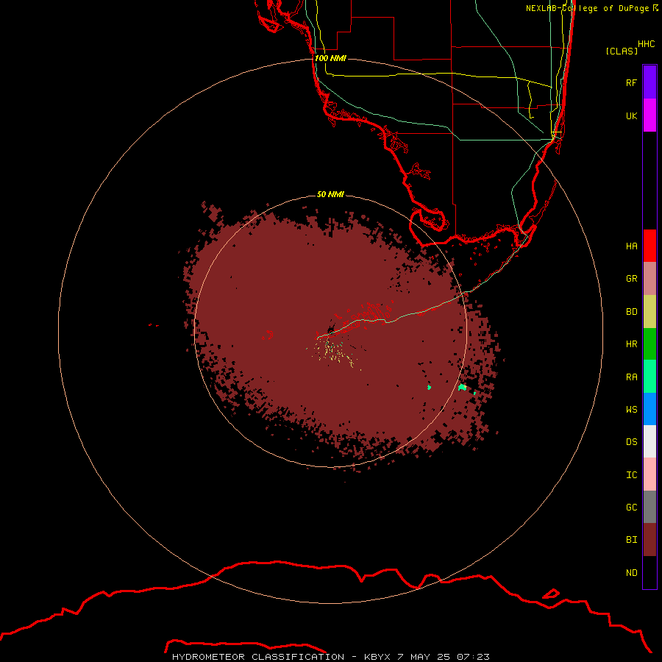
Task: Click the magenta UK legend color swatch
Action: click(649, 115)
